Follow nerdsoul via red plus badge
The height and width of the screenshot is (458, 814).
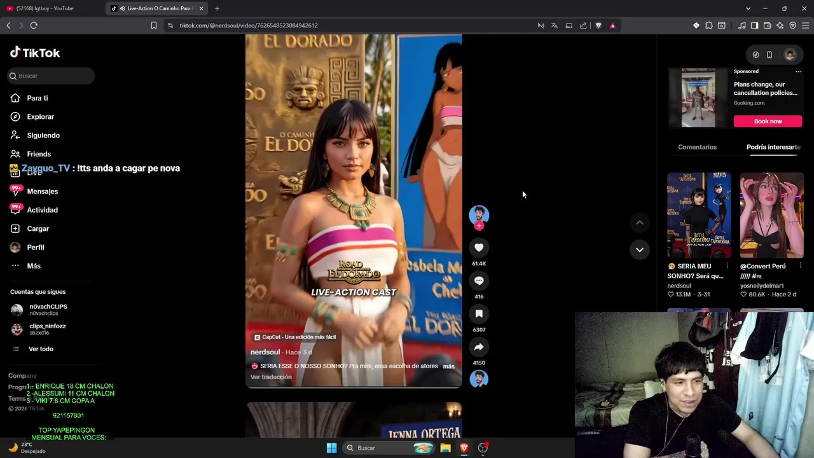click(479, 226)
